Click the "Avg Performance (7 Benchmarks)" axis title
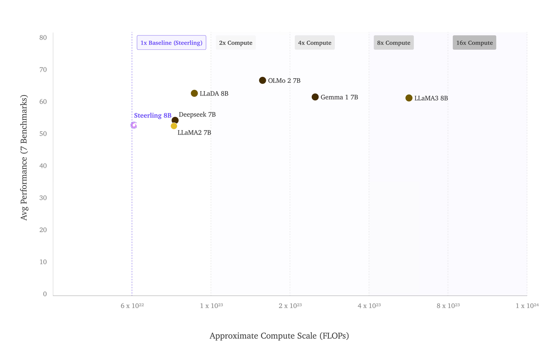The image size is (556, 354). pos(24,158)
